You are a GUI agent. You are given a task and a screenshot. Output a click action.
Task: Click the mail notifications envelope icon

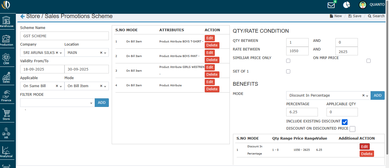tap(331, 5)
